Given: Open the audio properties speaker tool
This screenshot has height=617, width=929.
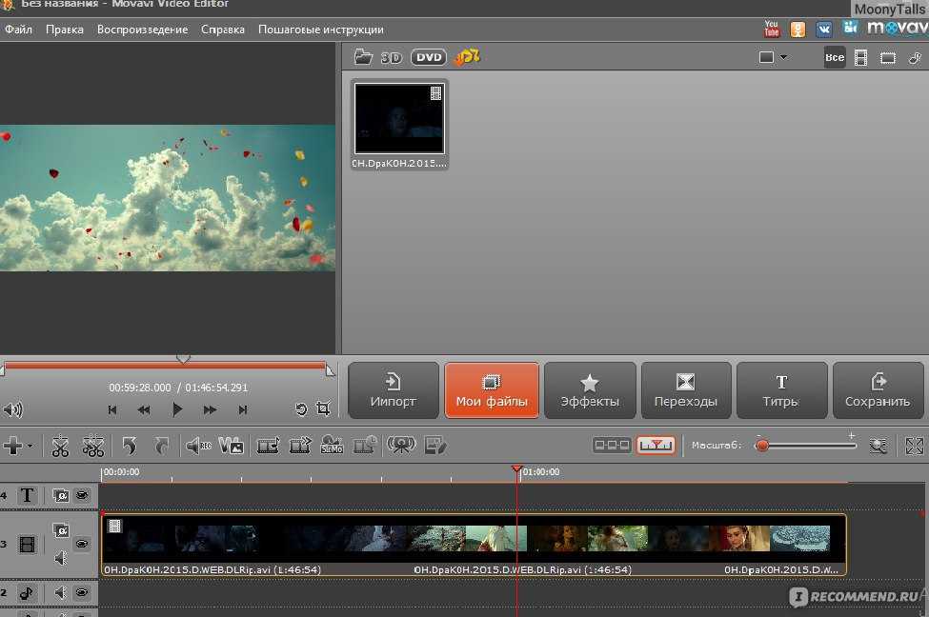Looking at the screenshot, I should point(198,446).
